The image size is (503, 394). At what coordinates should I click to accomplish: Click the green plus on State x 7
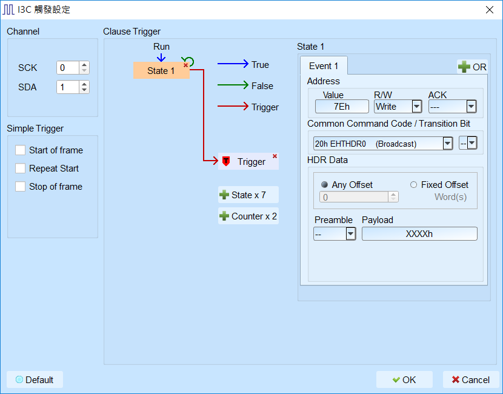pyautogui.click(x=224, y=195)
